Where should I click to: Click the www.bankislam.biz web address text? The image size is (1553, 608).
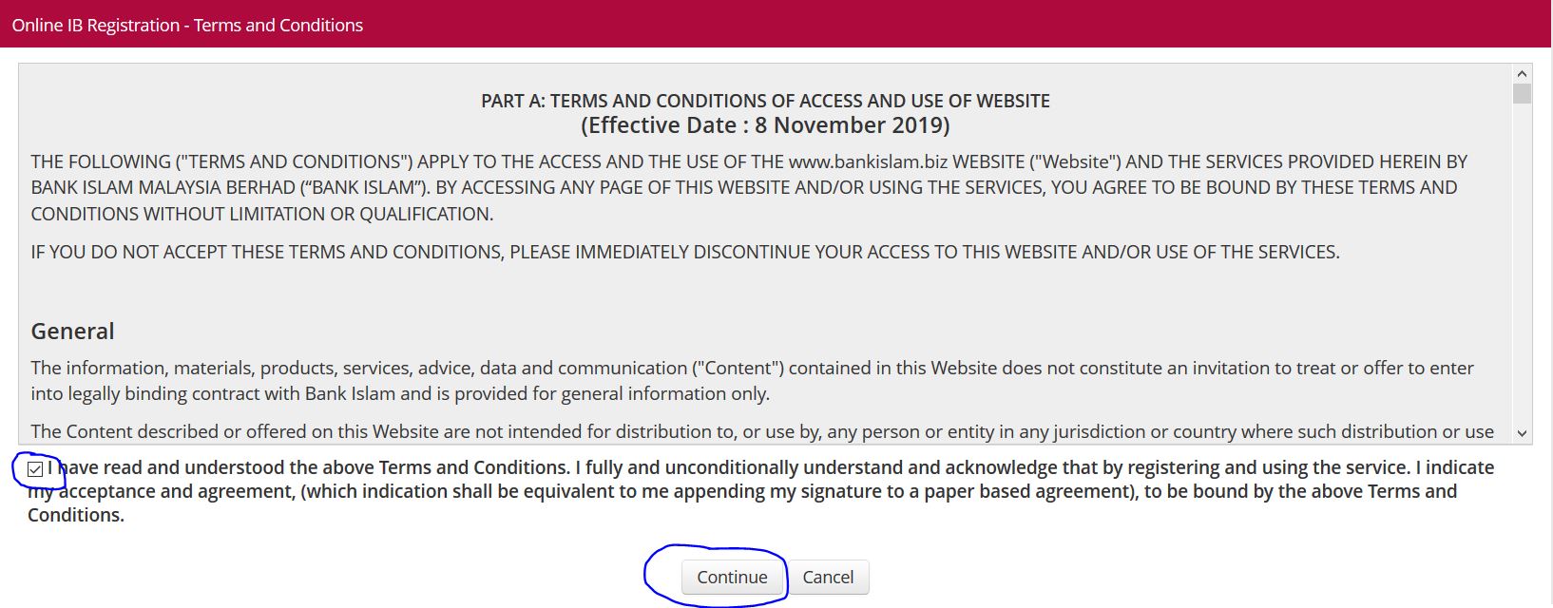point(868,161)
